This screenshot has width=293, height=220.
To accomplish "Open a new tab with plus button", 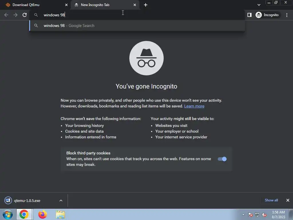I will pos(146,5).
